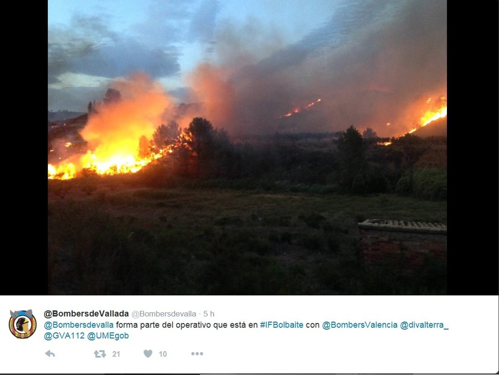Open the bold @BombersdeVallada display name
Screen dimensions: 499x375
pyautogui.click(x=86, y=314)
